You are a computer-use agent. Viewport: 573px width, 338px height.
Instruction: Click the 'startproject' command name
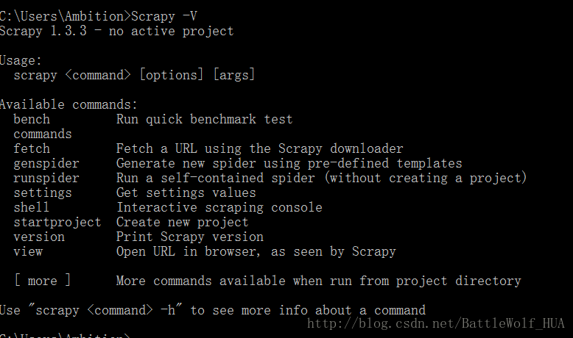coord(57,223)
